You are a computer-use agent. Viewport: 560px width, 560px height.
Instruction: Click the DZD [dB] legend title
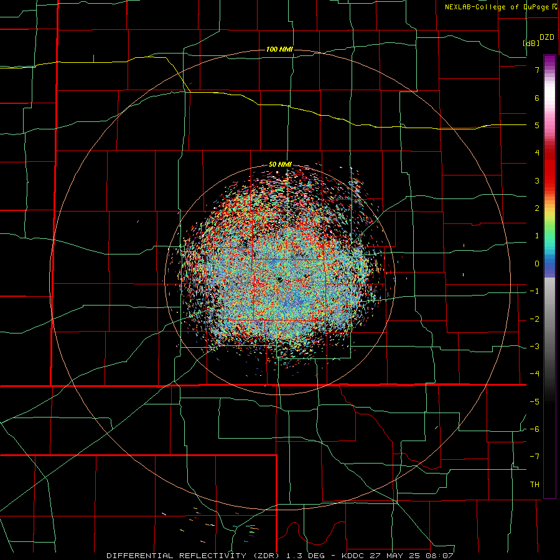click(x=538, y=40)
